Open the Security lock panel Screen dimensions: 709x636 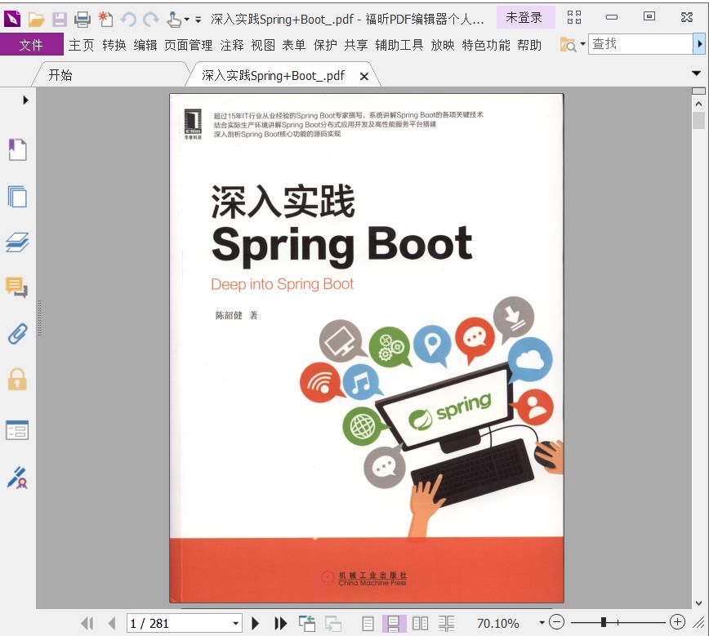pos(18,380)
